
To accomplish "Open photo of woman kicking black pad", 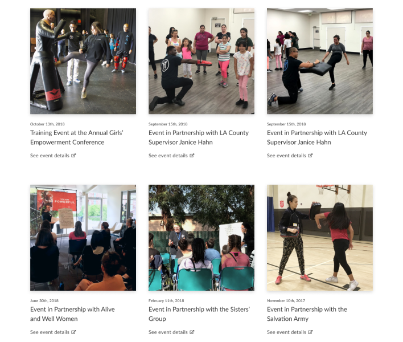I will click(x=320, y=61).
